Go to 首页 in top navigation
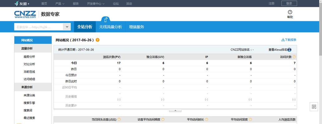Image resolution: width=322 pixels, height=124 pixels. 44,3
